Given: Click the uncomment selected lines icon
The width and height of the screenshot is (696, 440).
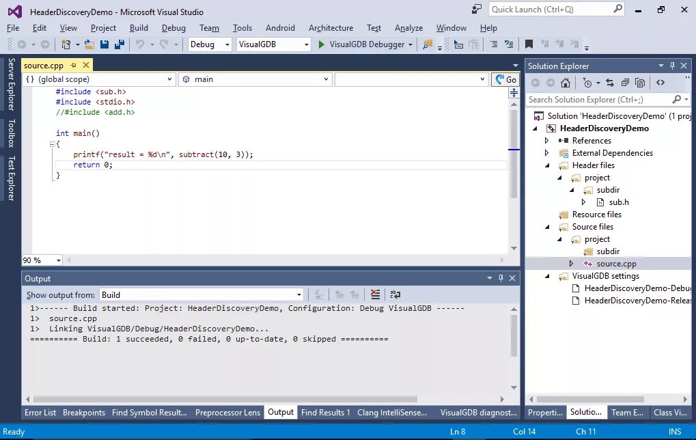Looking at the screenshot, I should pyautogui.click(x=509, y=44).
